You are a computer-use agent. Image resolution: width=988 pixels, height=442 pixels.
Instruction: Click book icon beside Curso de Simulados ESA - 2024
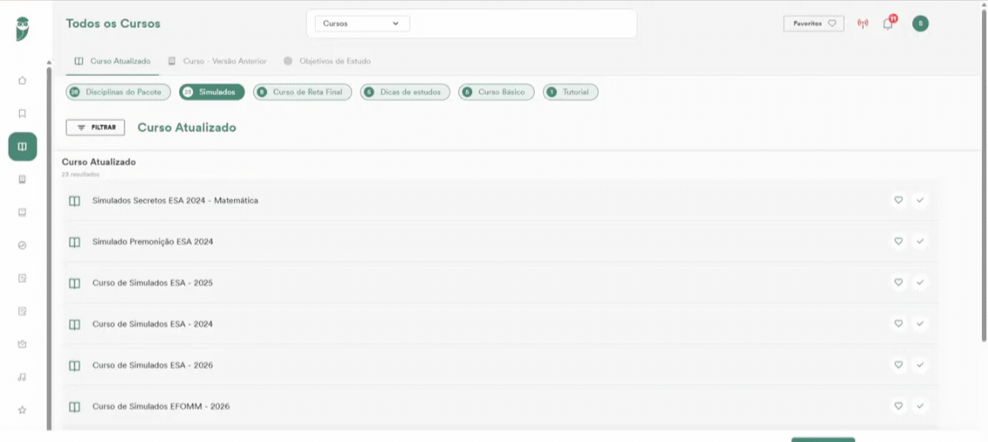pos(74,324)
